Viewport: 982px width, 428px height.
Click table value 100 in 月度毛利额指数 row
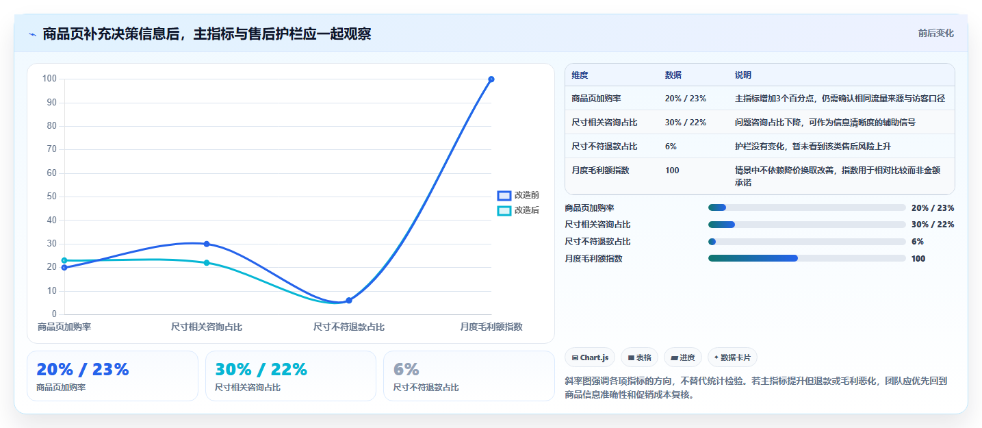point(672,171)
